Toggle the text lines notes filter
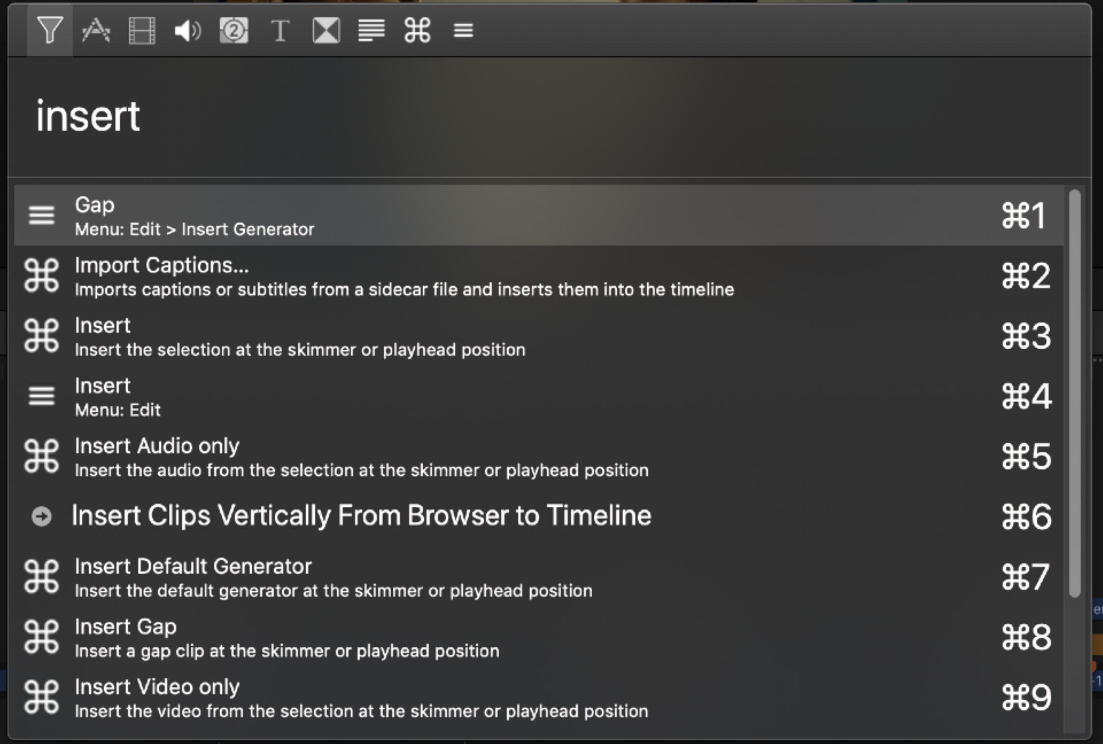This screenshot has height=744, width=1103. [x=371, y=31]
